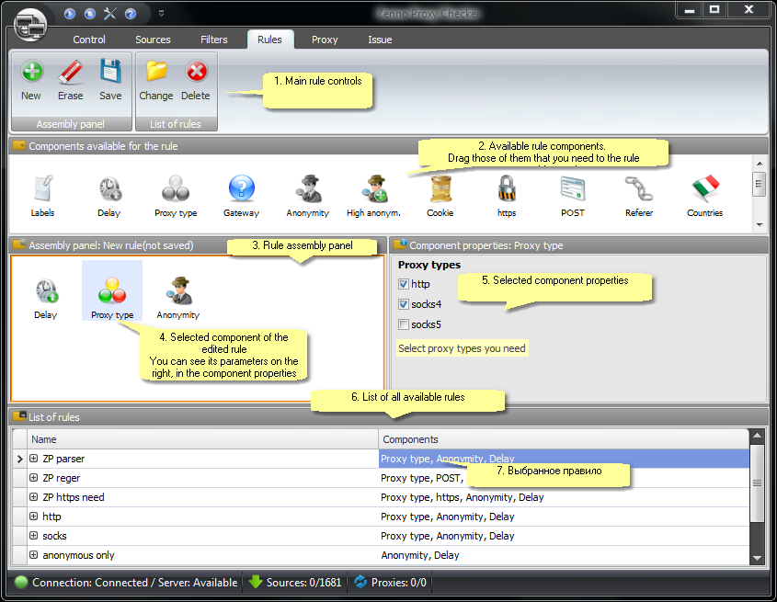Expand the ZP https need rule
Image resolution: width=777 pixels, height=602 pixels.
pyautogui.click(x=34, y=497)
